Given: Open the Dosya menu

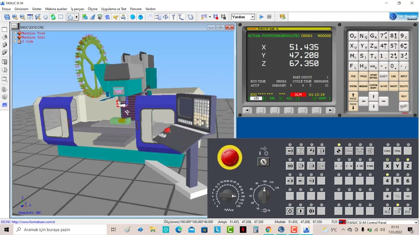Looking at the screenshot, I should pyautogui.click(x=6, y=9).
